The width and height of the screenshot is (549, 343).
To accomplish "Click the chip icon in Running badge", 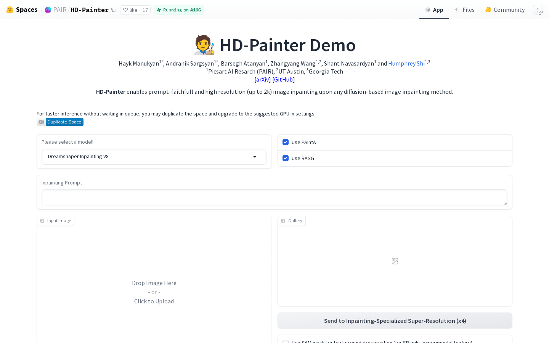I will 159,10.
